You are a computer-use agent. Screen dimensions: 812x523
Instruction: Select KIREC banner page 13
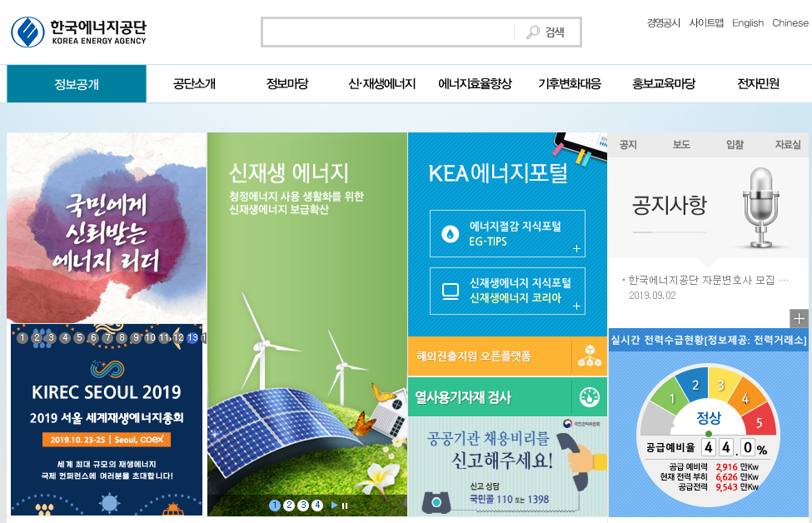[192, 337]
